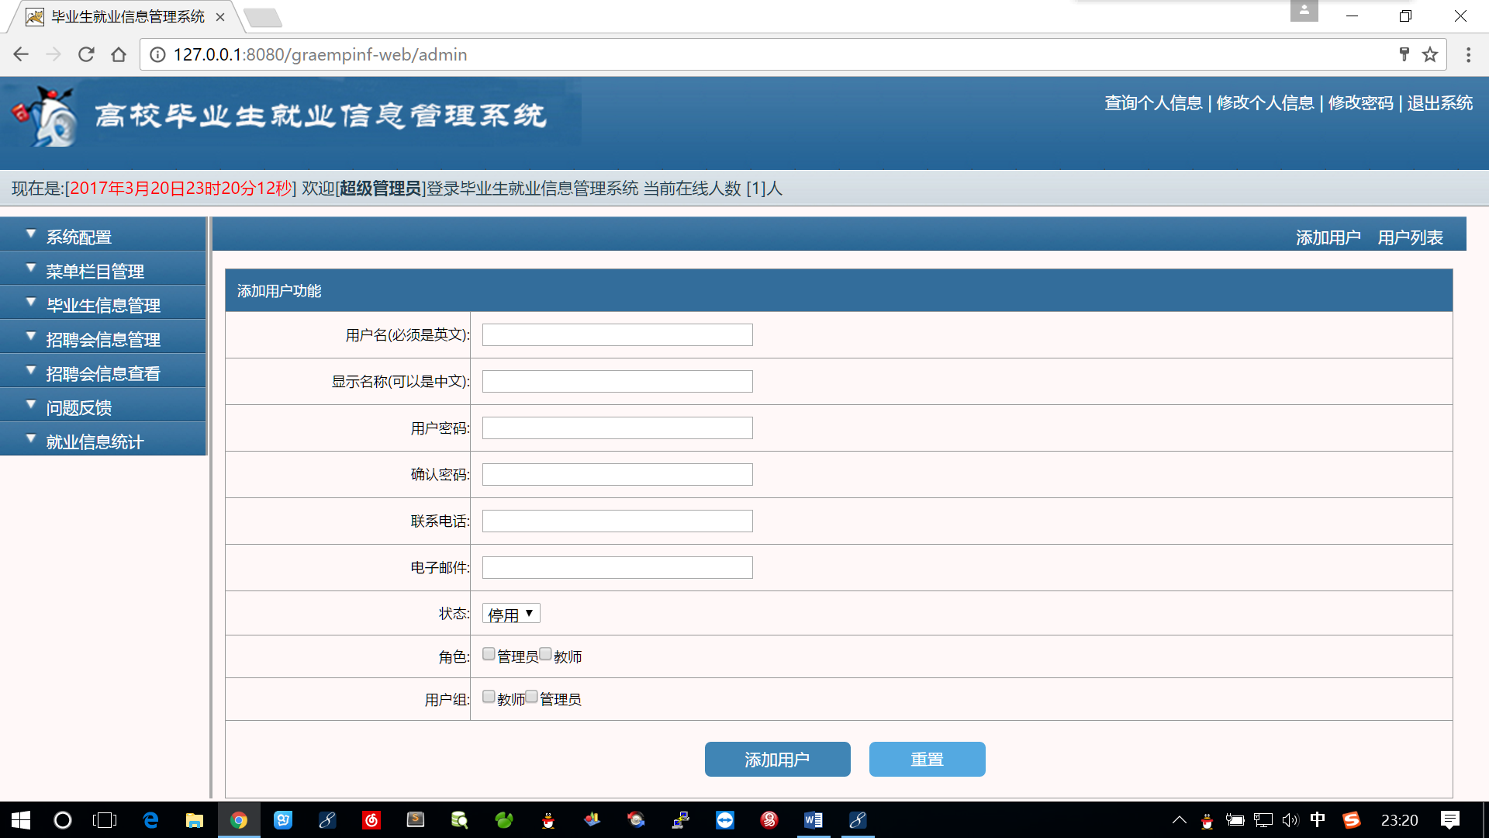Viewport: 1489px width, 838px height.
Task: Open the 状态 status dropdown
Action: click(x=511, y=614)
